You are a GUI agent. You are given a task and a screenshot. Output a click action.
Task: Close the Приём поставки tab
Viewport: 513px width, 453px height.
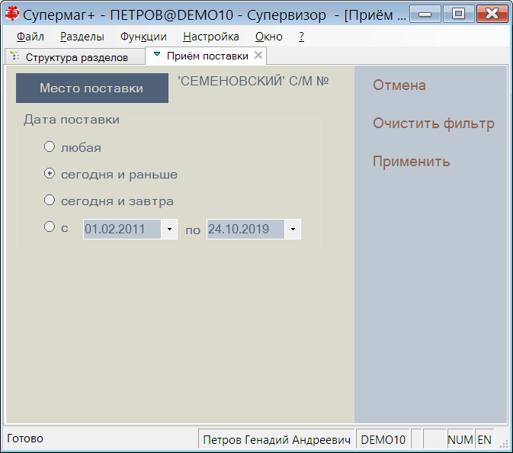[x=258, y=55]
